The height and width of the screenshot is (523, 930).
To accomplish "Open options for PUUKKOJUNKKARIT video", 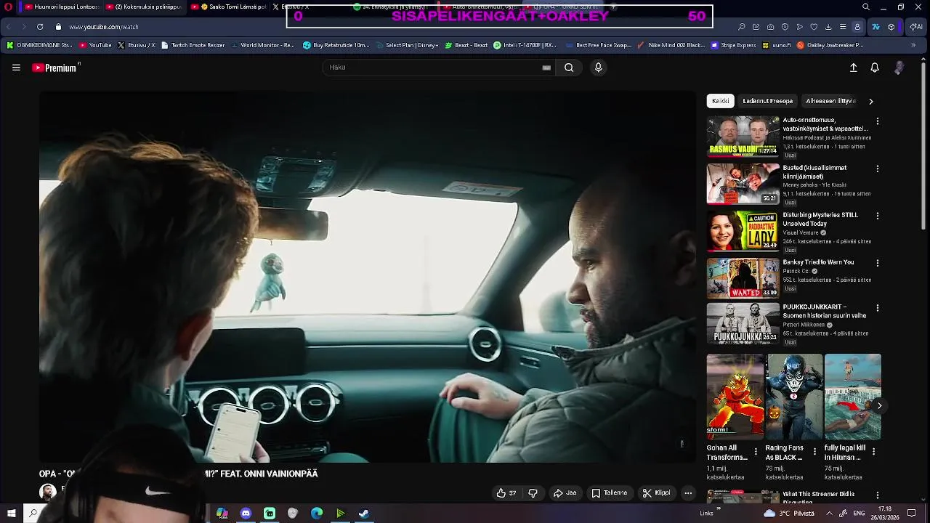I will 877,308.
